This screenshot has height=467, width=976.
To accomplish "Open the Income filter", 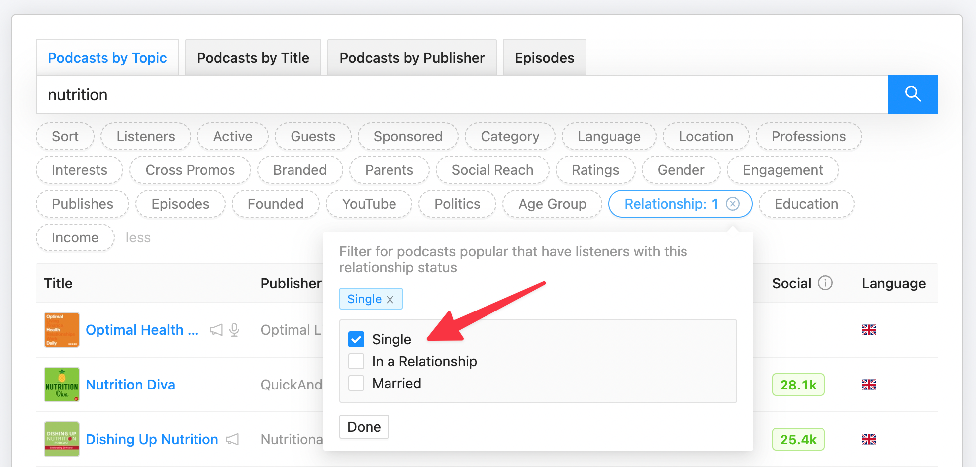I will 75,237.
